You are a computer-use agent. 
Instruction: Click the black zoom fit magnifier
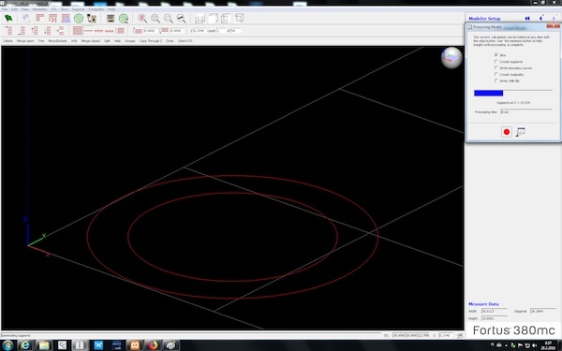(x=181, y=18)
